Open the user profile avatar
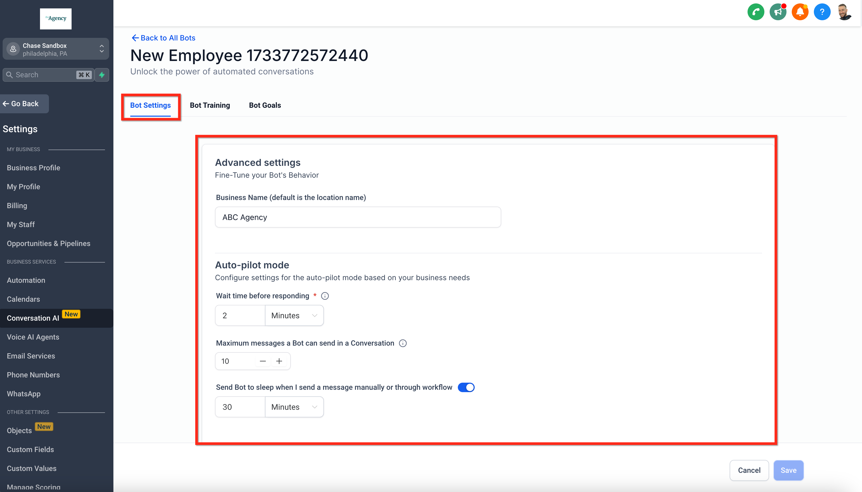862x492 pixels. [x=844, y=12]
